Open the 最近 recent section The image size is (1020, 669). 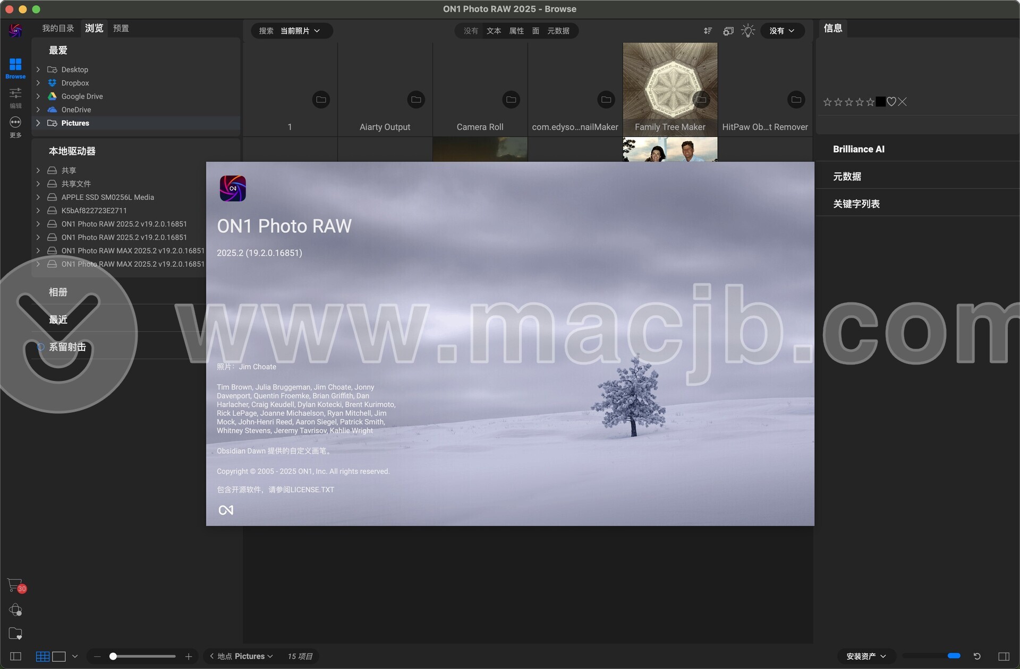click(x=58, y=320)
